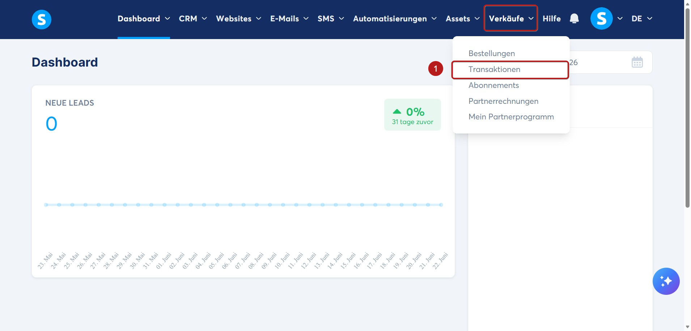This screenshot has width=691, height=331.
Task: Expand the Websites dropdown chevron
Action: click(x=258, y=18)
